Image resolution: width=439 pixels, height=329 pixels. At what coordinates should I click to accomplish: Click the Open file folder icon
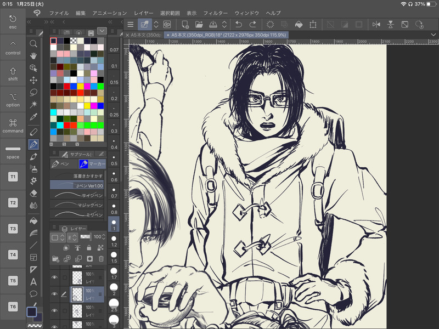pyautogui.click(x=199, y=25)
